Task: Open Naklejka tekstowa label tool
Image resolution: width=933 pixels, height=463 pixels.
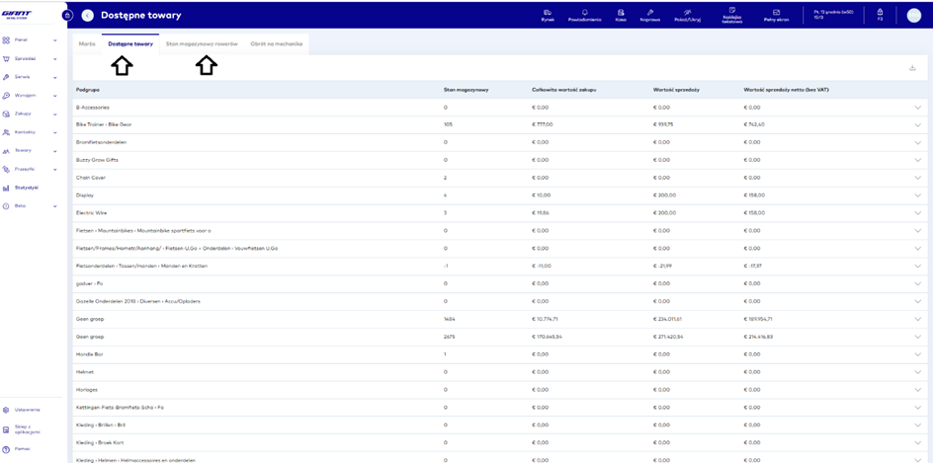Action: coord(732,13)
